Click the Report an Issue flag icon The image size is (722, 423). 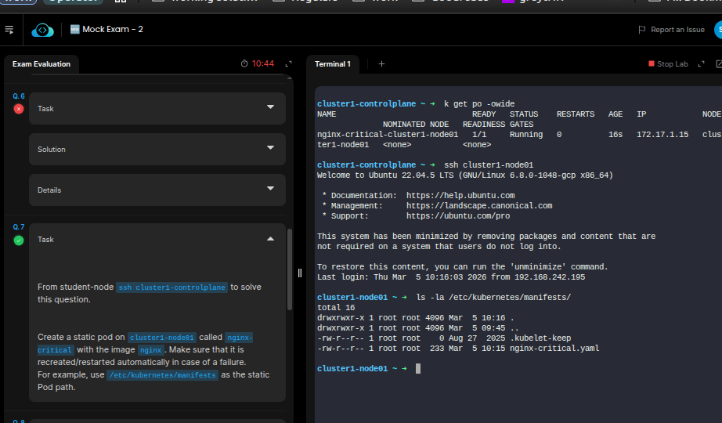click(642, 30)
